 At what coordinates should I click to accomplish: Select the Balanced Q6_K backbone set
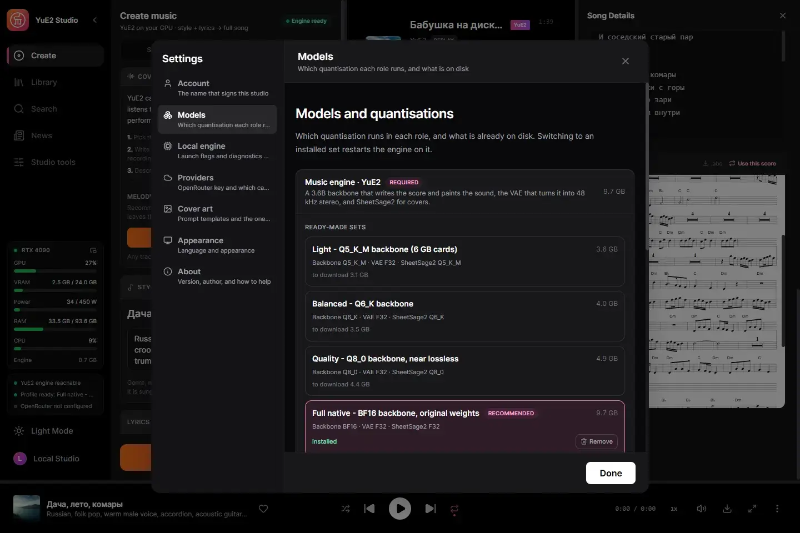[x=464, y=316]
